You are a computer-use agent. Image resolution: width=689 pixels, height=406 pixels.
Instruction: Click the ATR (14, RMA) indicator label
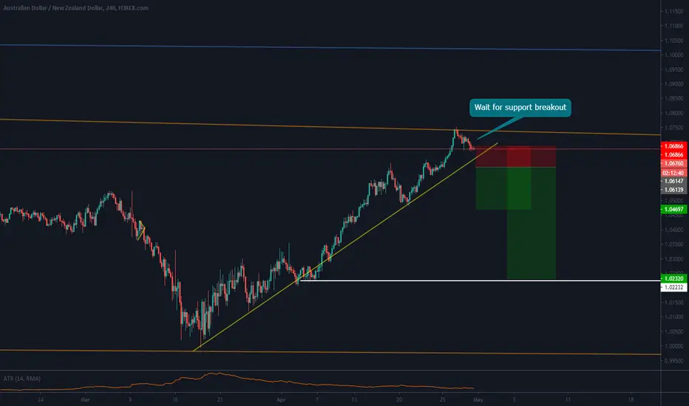click(x=22, y=379)
